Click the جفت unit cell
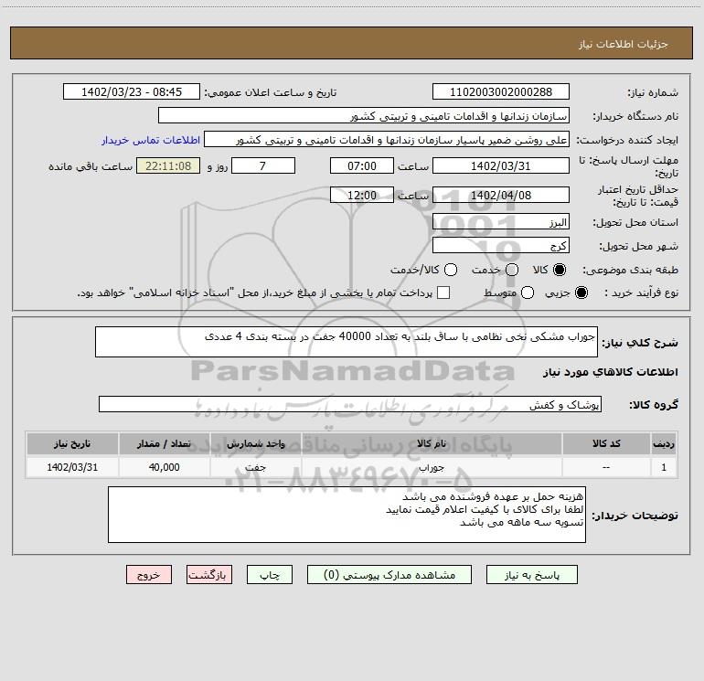Screen dimensions: 704x681 [255, 467]
